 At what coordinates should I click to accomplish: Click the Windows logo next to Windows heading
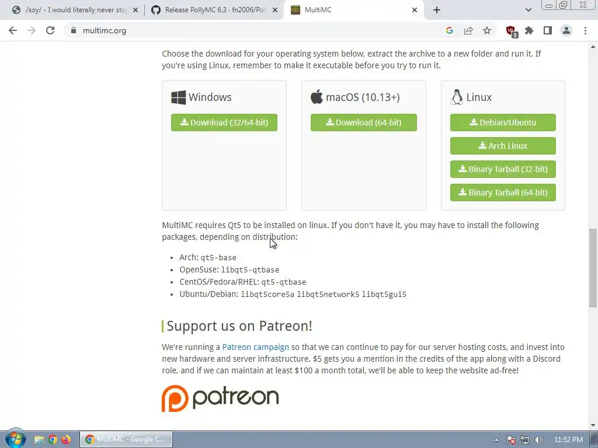[179, 97]
